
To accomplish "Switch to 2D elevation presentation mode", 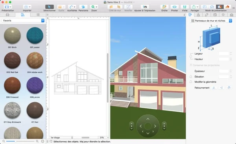I will [212, 7].
